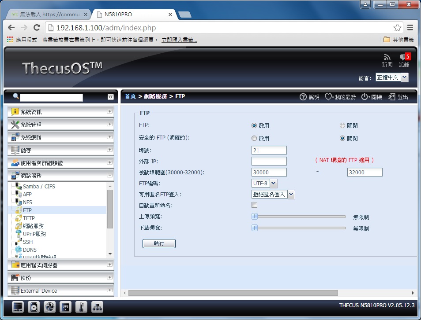Image resolution: width=421 pixels, height=320 pixels.
Task: Click passive port start field 30000
Action: pos(269,172)
